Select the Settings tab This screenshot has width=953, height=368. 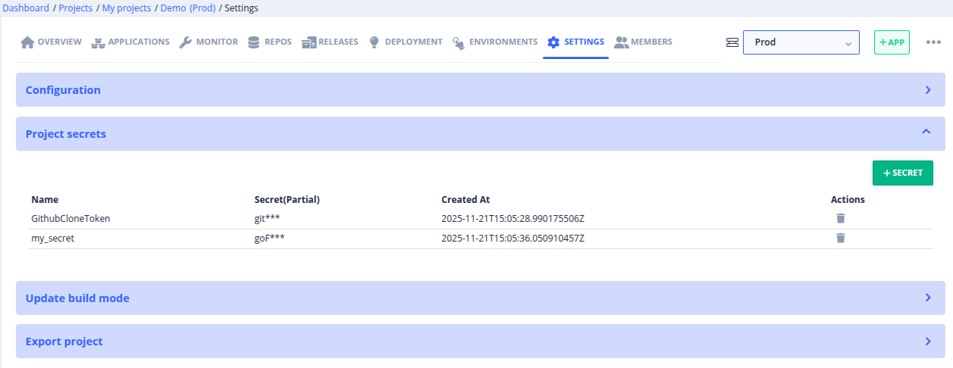coord(575,42)
